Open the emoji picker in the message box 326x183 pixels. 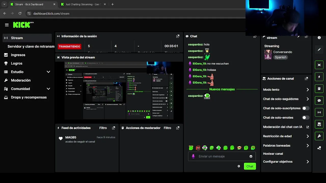(251, 156)
